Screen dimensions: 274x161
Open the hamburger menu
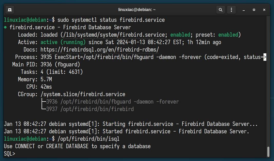[x=231, y=9]
